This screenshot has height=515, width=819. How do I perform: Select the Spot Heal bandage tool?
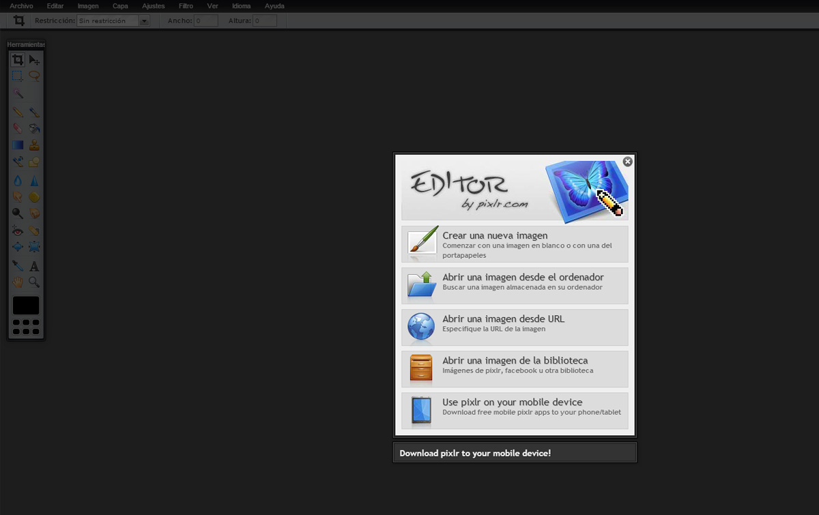(x=34, y=231)
